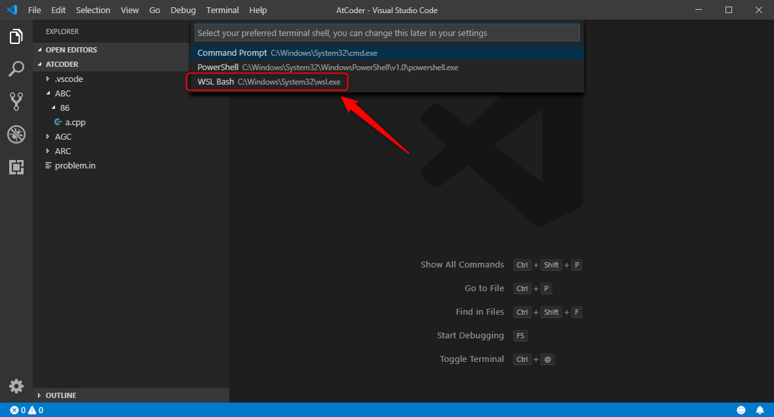
Task: Select the 86 folder name
Action: [65, 108]
